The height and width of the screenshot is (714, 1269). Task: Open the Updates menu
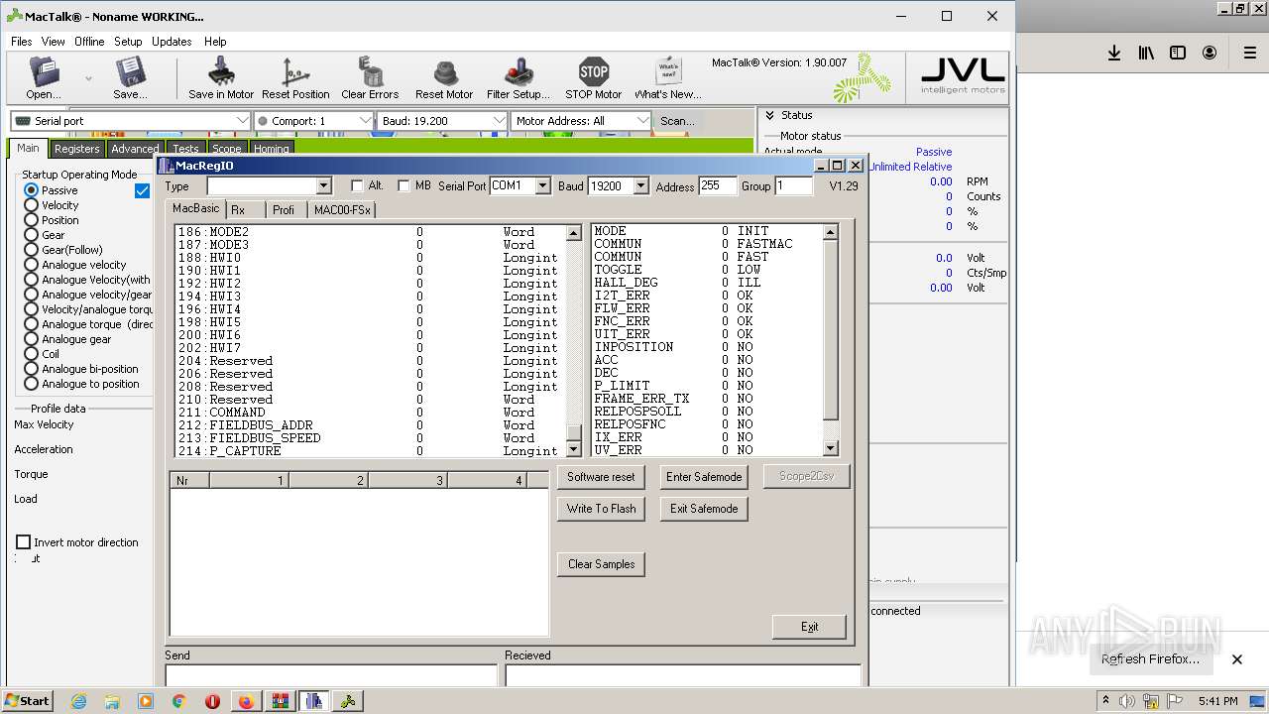click(x=172, y=42)
